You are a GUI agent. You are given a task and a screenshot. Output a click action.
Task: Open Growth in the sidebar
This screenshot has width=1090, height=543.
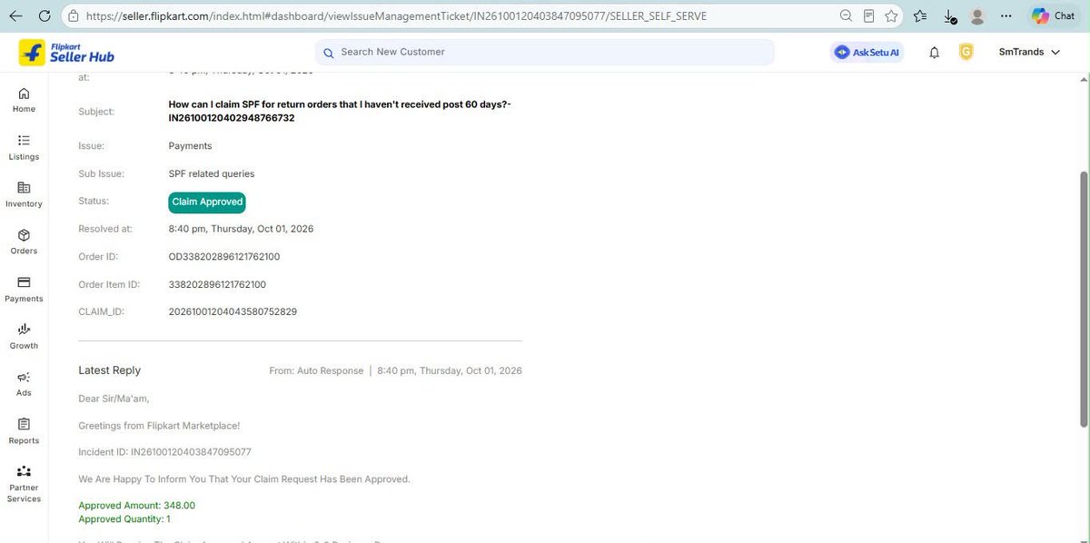(24, 336)
